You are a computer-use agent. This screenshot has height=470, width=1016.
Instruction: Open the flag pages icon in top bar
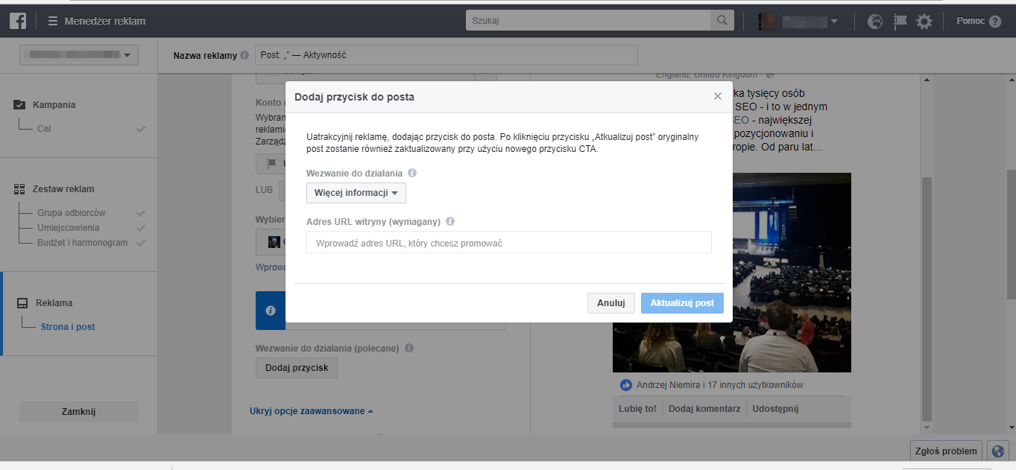900,22
